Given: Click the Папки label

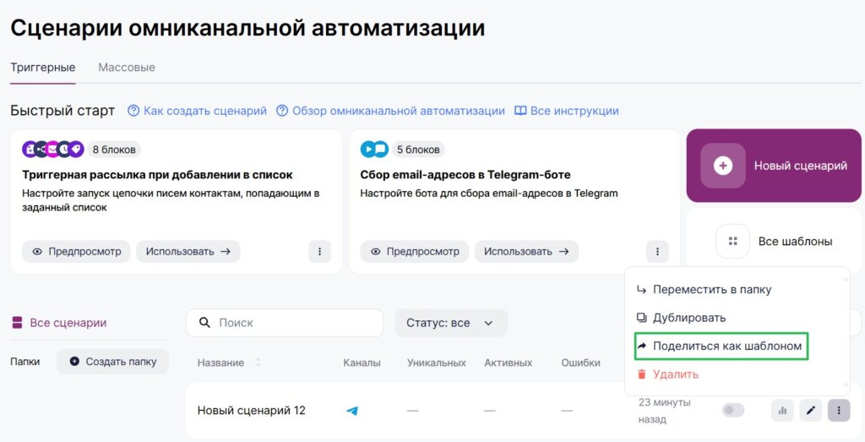Looking at the screenshot, I should [x=24, y=362].
